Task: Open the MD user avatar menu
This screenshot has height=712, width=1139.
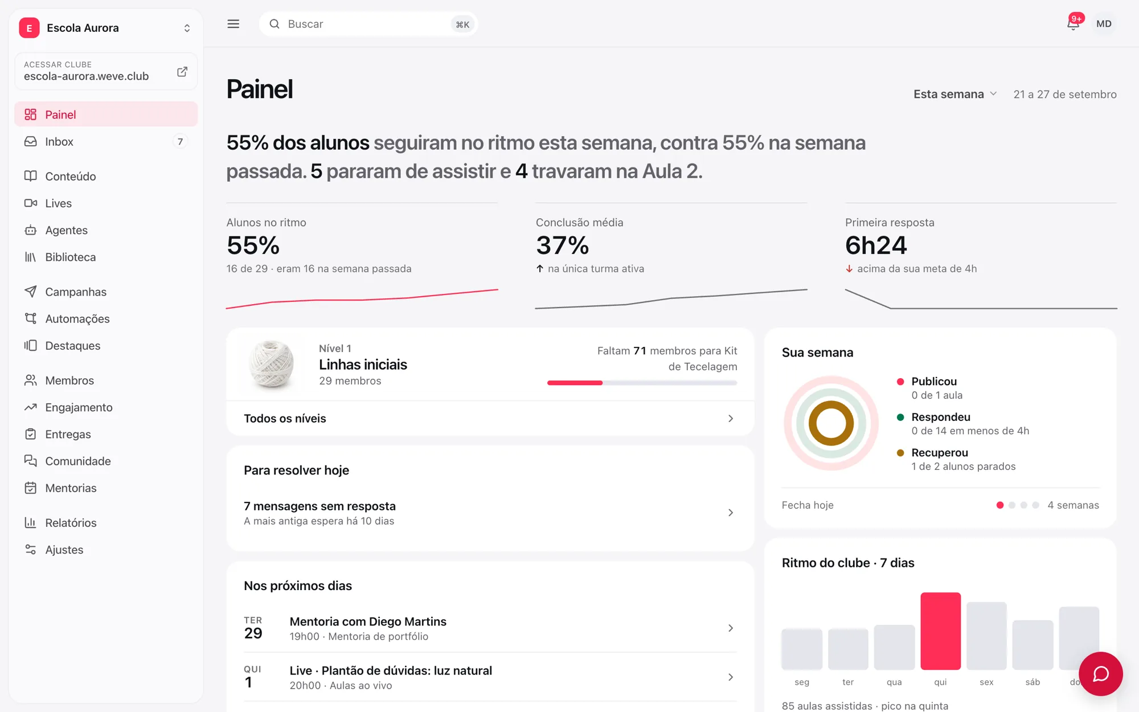Action: [x=1104, y=24]
